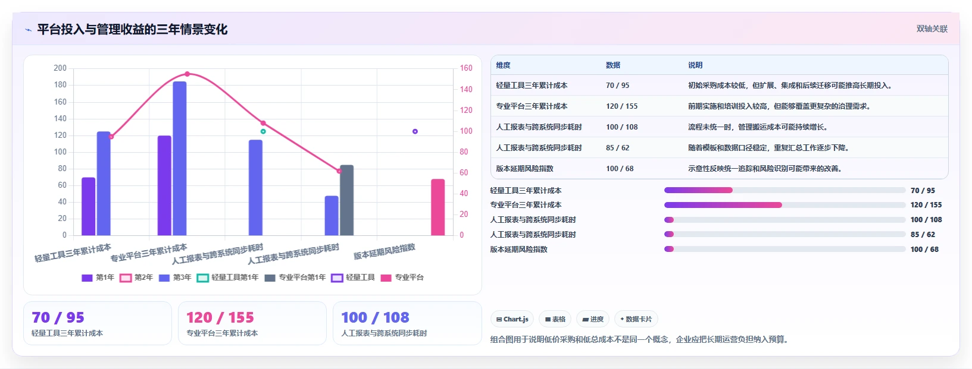The width and height of the screenshot is (972, 369).
Task: Select table value 100 / 108
Action: point(621,127)
